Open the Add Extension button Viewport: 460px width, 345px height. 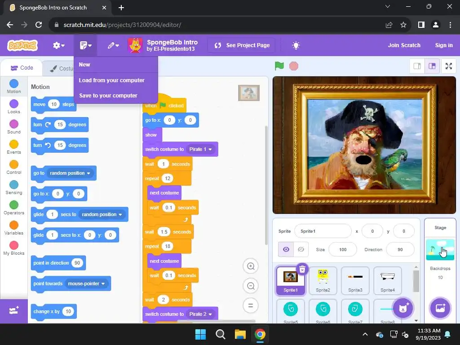click(x=14, y=311)
